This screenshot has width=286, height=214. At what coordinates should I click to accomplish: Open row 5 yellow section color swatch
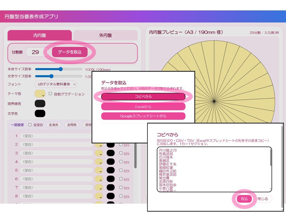point(99,170)
